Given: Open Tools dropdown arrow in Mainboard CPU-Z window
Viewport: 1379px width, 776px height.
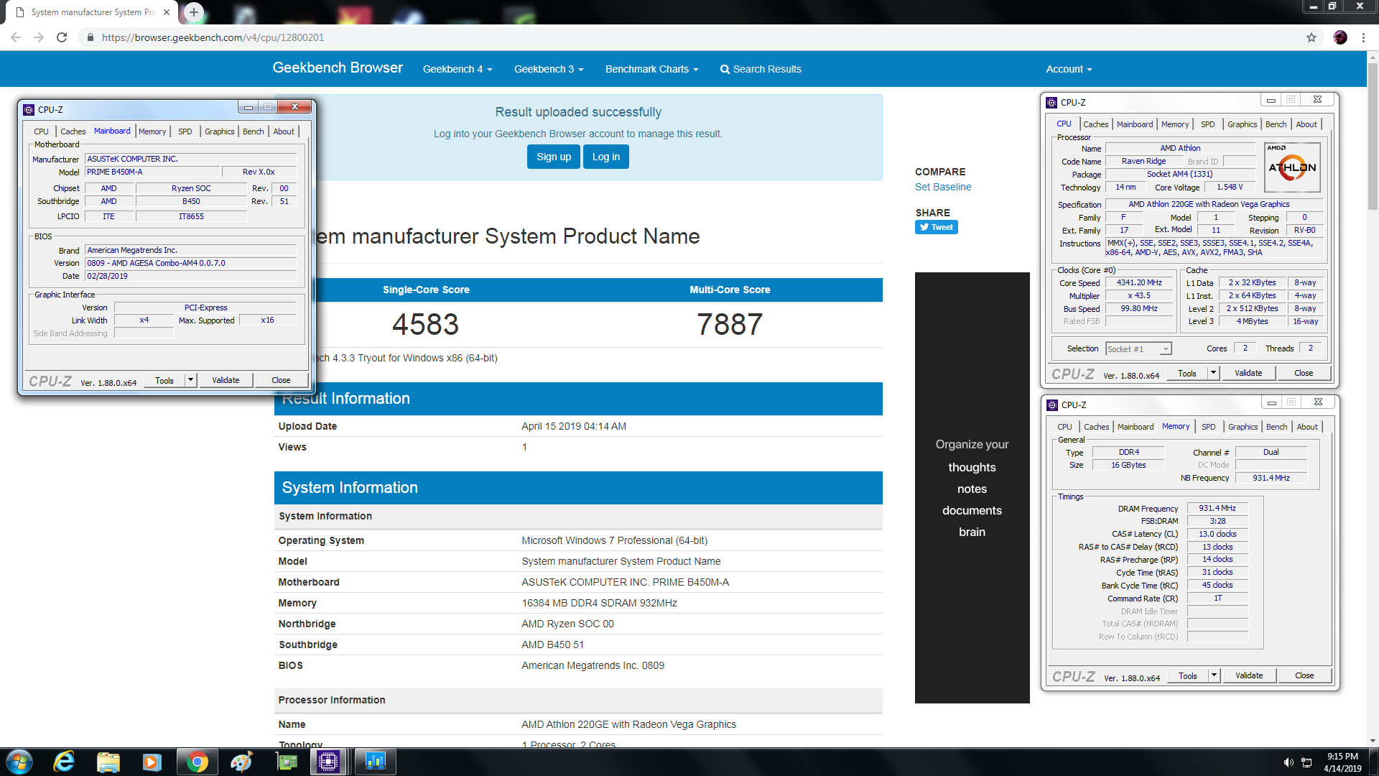Looking at the screenshot, I should click(x=191, y=380).
